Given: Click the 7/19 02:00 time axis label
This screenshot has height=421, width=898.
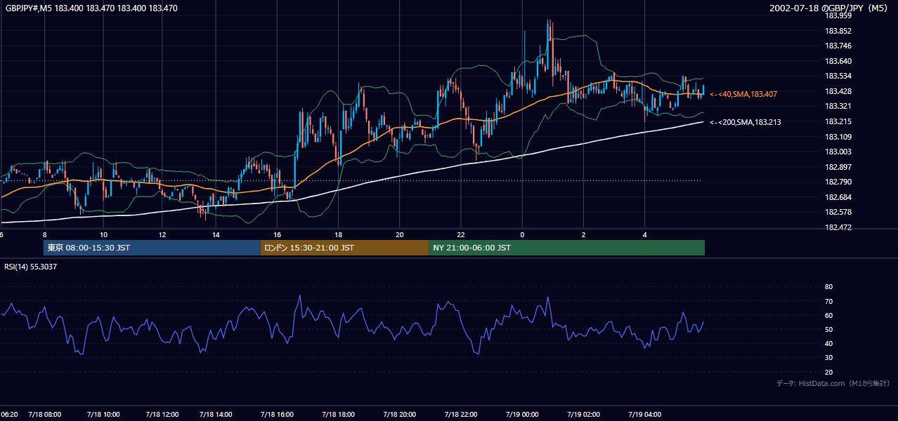Looking at the screenshot, I should (x=584, y=415).
